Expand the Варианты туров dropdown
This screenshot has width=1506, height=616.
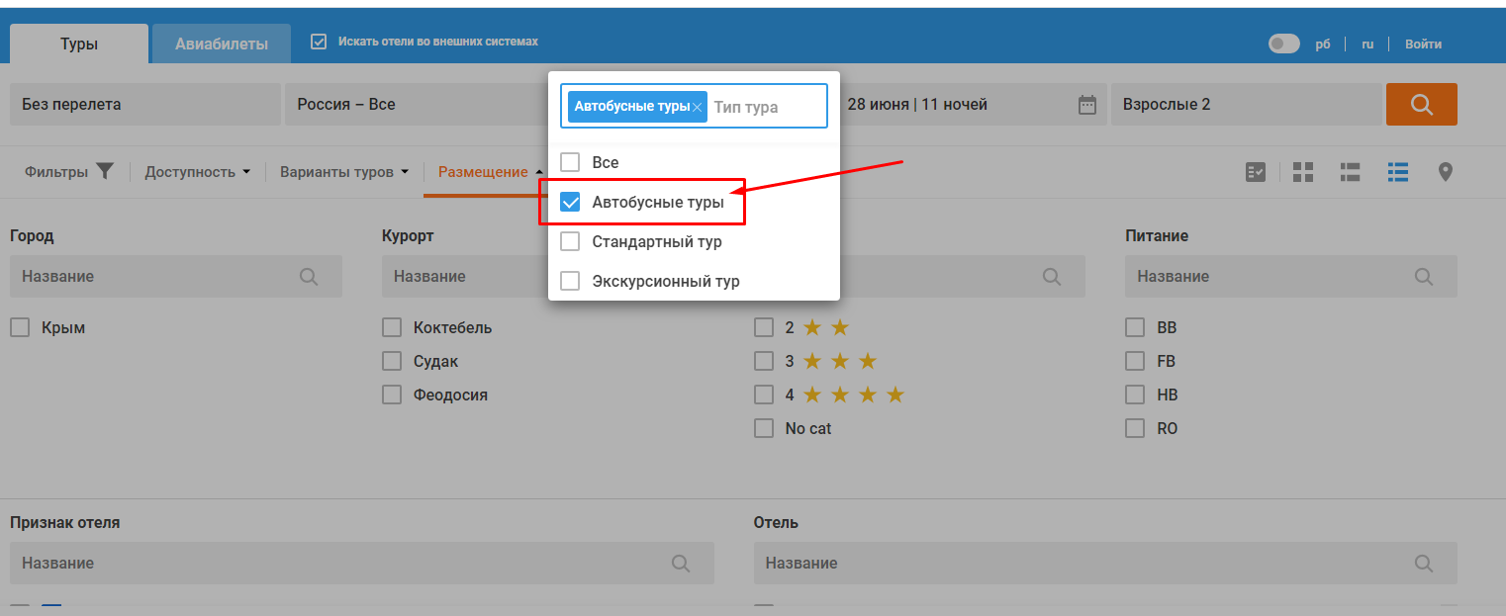pyautogui.click(x=344, y=172)
